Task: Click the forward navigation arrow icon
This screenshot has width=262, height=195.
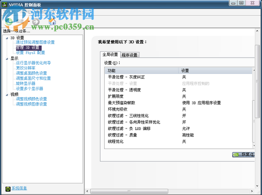Action: click(36, 22)
